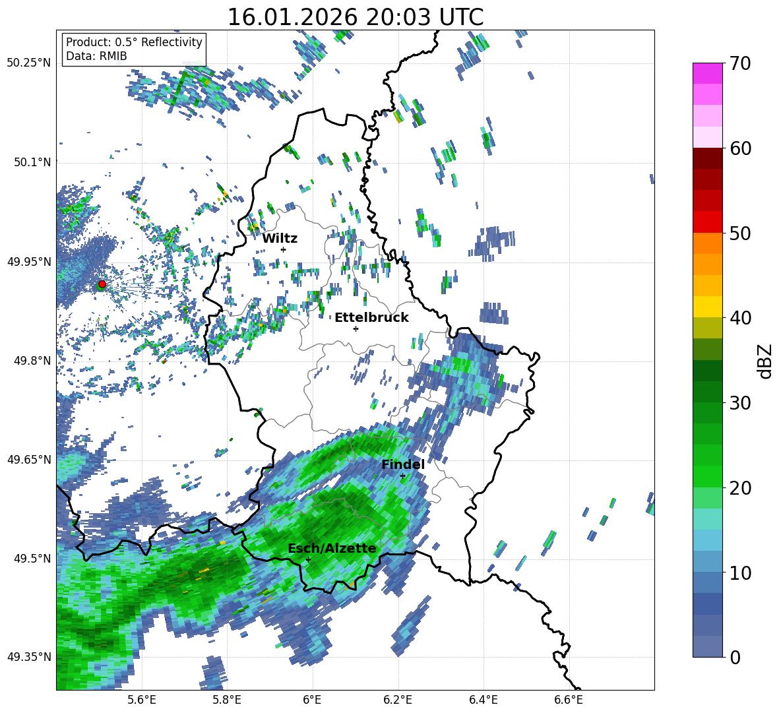The width and height of the screenshot is (781, 713).
Task: Click the colorbar 70 tick label
Action: pos(740,63)
